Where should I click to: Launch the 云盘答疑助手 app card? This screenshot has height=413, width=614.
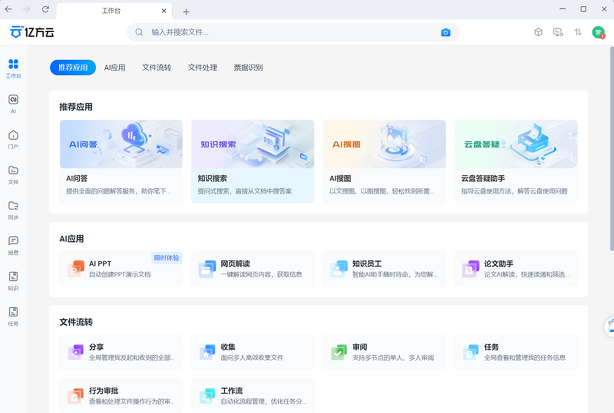516,161
